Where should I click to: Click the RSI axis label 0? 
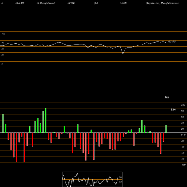pyautogui.click(x=2, y=64)
